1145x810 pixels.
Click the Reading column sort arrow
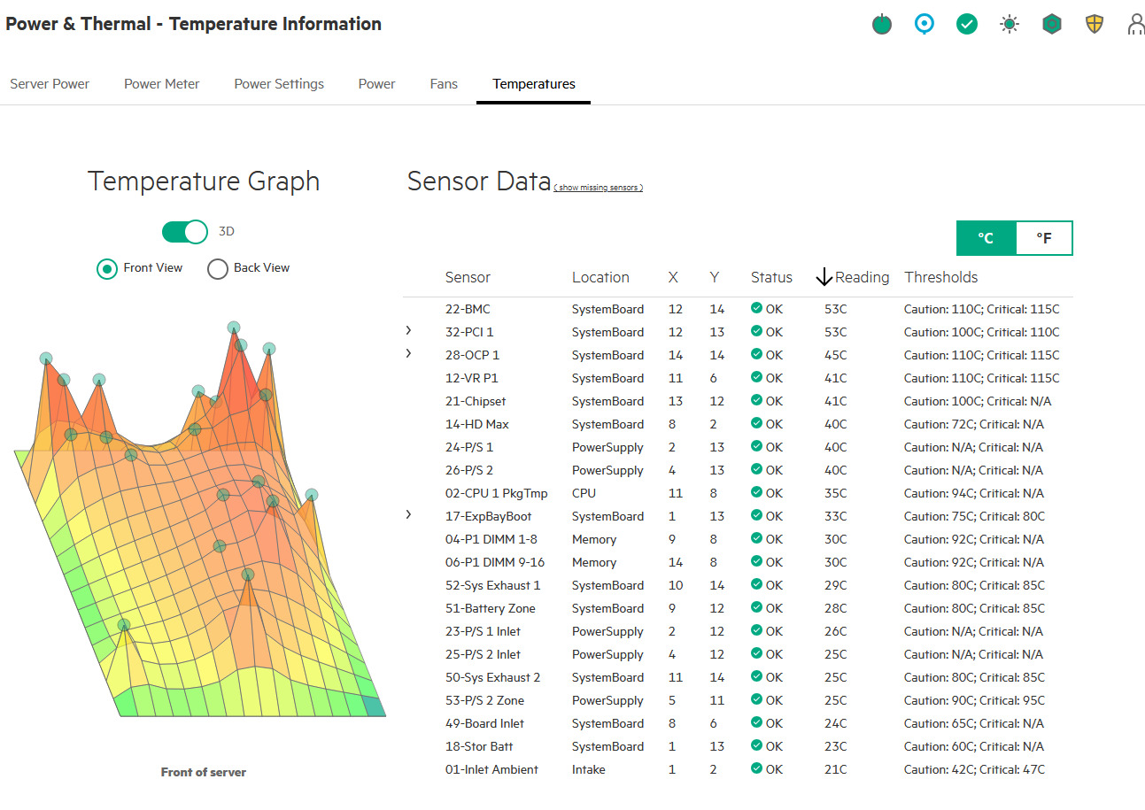[x=824, y=278]
